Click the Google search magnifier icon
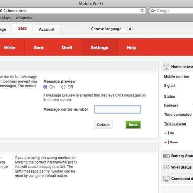The width and height of the screenshot is (193, 193). 153,11
